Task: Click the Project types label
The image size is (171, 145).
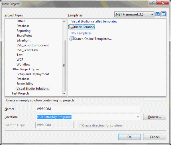Action: click(x=14, y=15)
